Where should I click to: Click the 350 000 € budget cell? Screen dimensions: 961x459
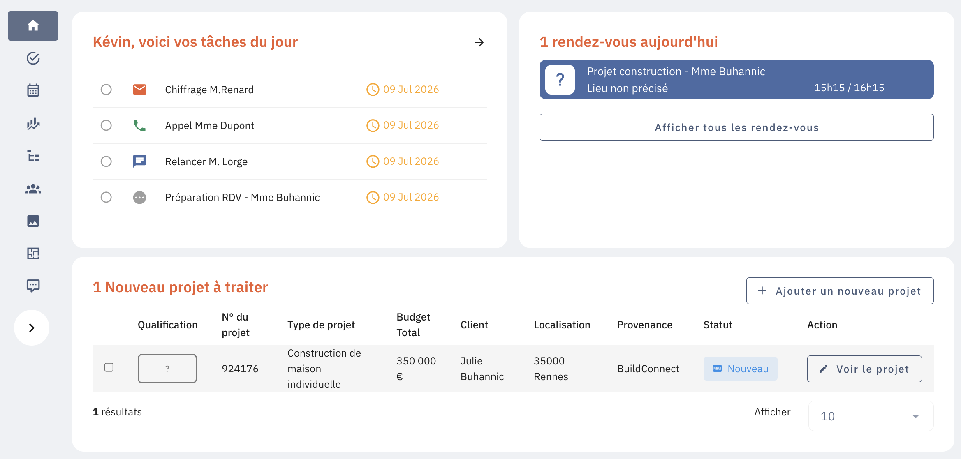[x=416, y=369]
